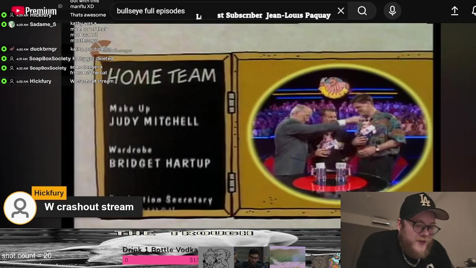Open Hickfury username at 4:33 AM

coord(41,81)
